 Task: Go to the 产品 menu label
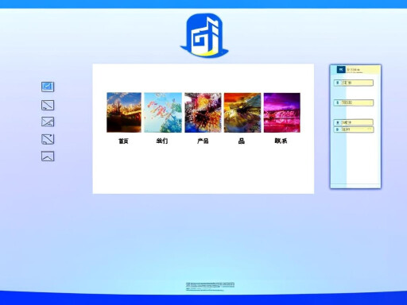(203, 141)
